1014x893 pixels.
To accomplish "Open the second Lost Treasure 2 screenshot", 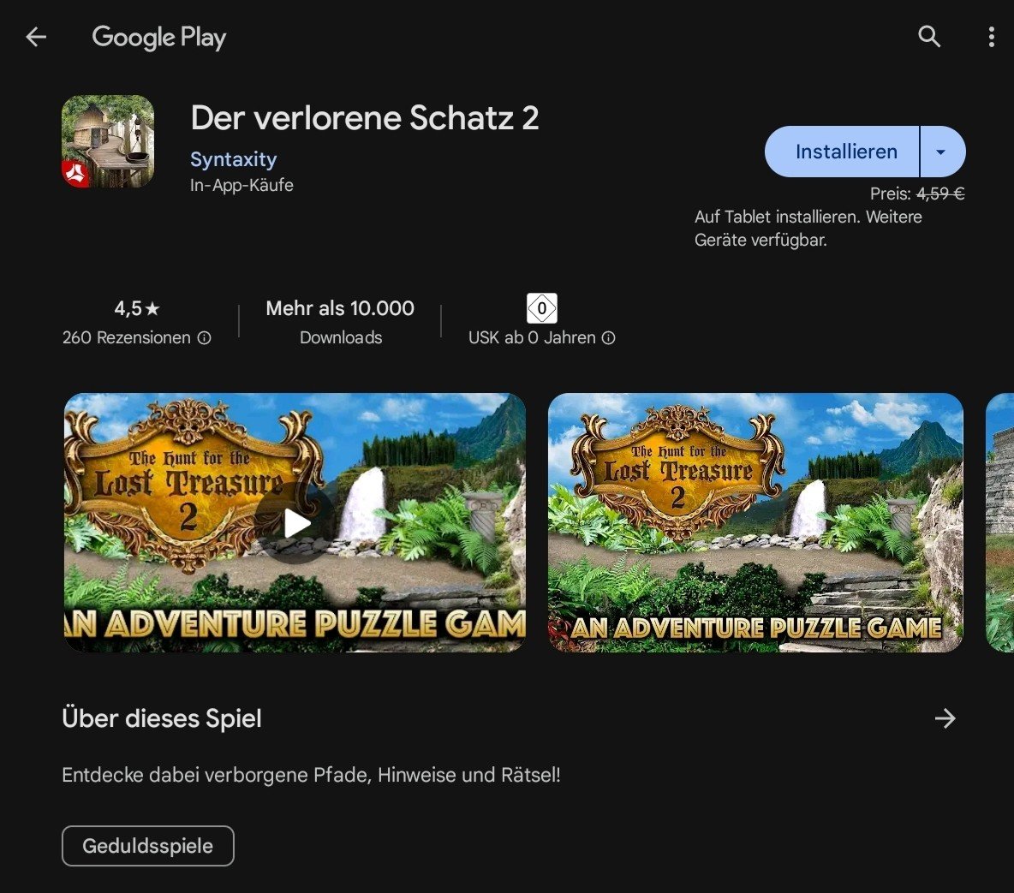I will [x=755, y=522].
